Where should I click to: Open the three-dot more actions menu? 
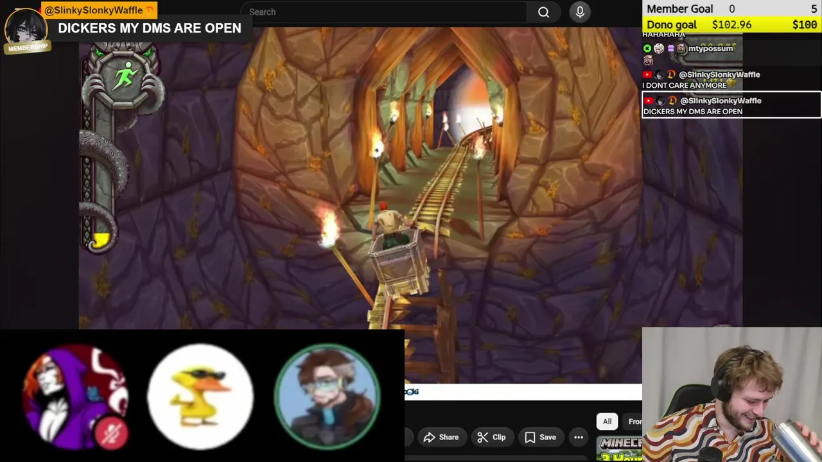click(579, 437)
